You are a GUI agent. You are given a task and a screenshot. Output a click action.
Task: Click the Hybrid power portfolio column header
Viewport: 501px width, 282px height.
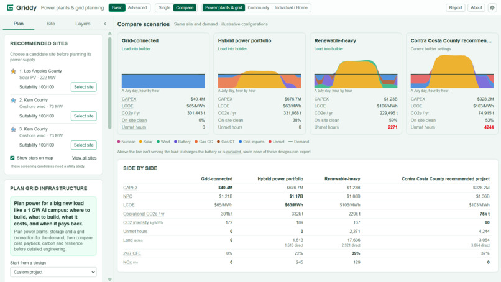coord(280,179)
